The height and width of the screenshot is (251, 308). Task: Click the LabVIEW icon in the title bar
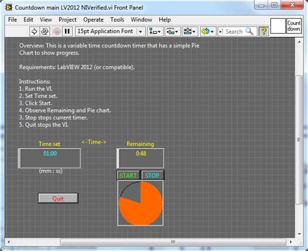pyautogui.click(x=9, y=8)
